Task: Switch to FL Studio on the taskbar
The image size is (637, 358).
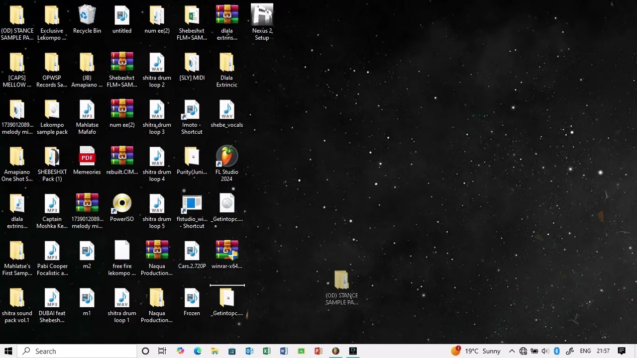Action: tap(335, 351)
